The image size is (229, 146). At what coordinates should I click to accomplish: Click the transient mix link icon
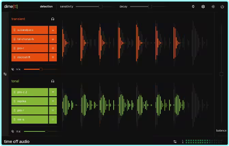pos(13,69)
